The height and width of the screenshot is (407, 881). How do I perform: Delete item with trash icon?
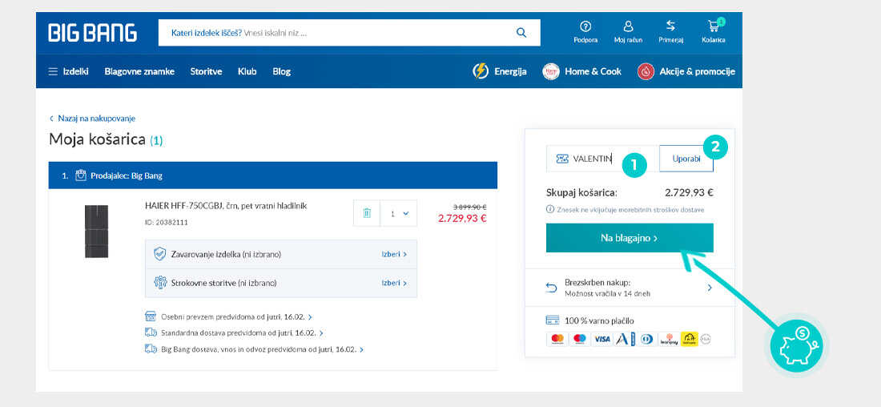click(367, 213)
